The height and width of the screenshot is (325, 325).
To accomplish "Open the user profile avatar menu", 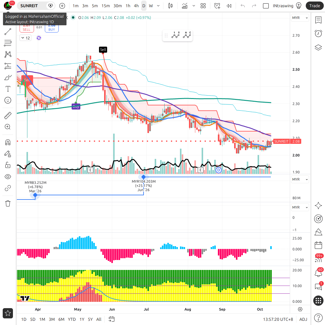I will pos(8,6).
